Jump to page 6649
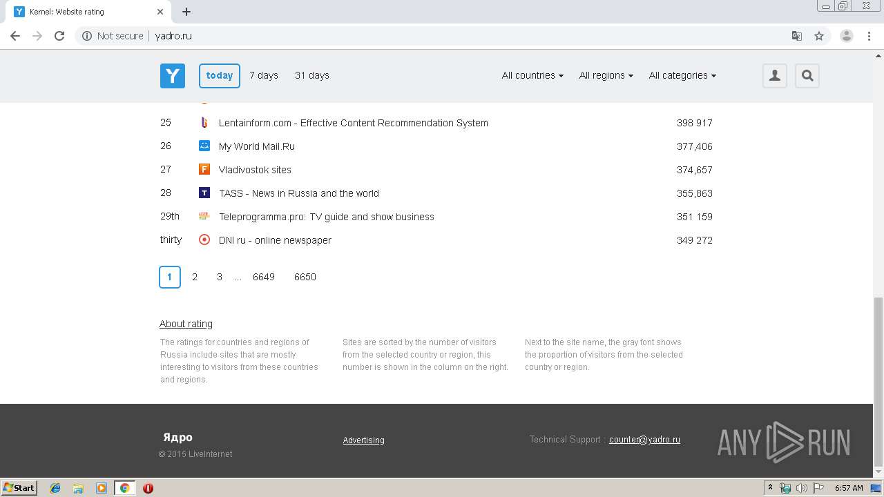 click(264, 277)
